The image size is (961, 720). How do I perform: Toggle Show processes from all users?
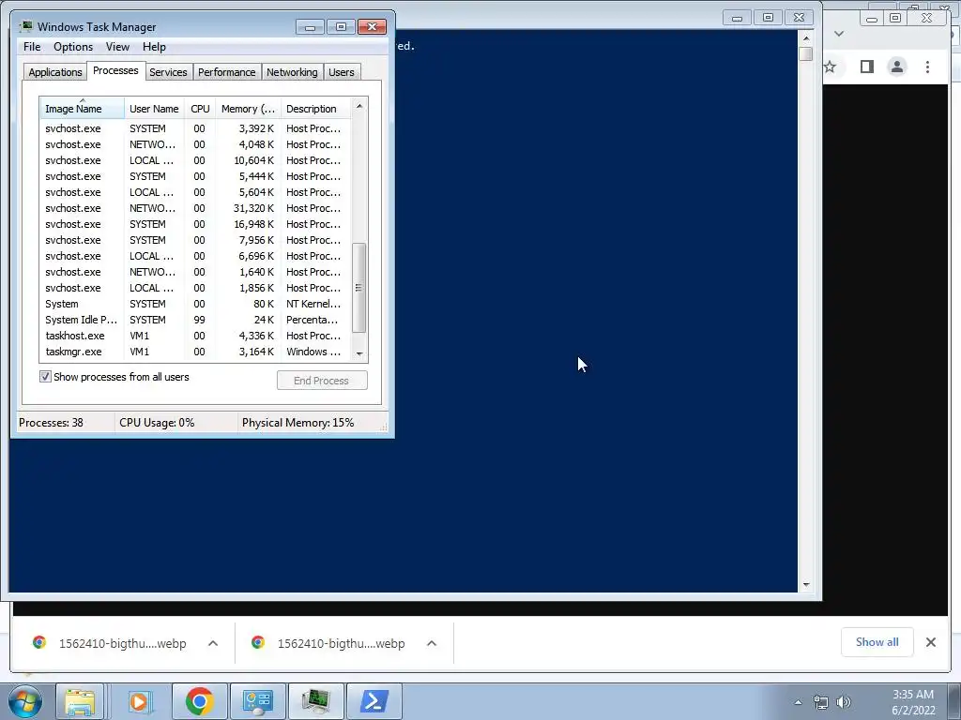click(45, 377)
